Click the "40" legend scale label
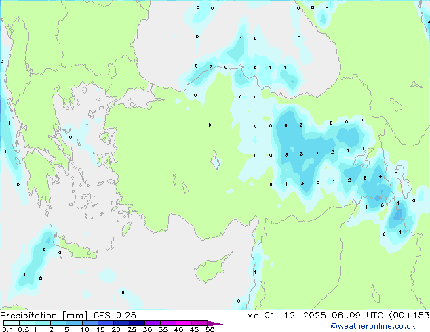This screenshot has width=430, height=332. (178, 329)
